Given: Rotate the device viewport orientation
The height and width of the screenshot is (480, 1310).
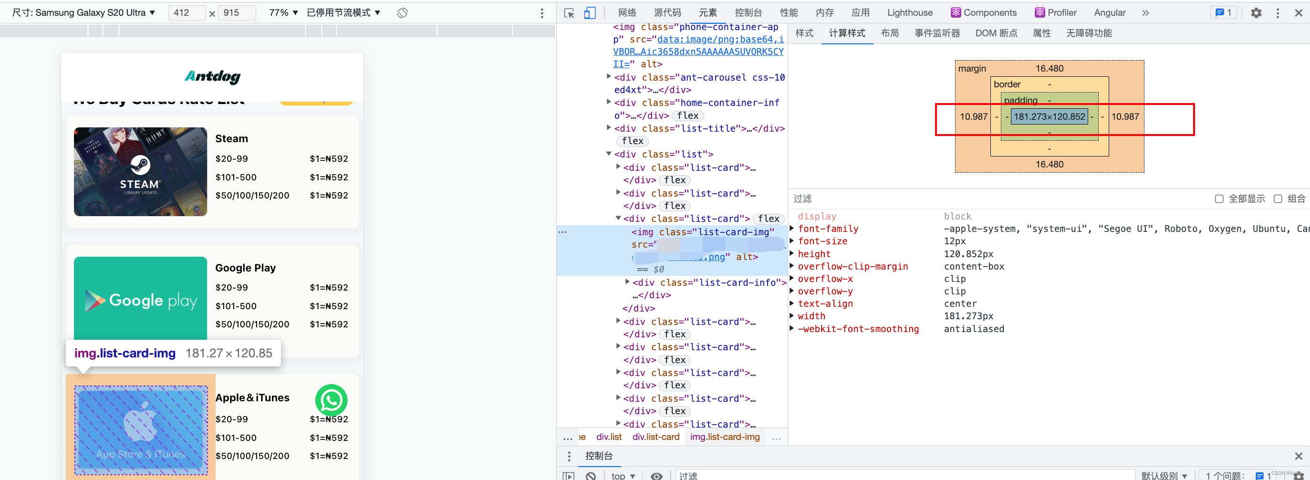Looking at the screenshot, I should [x=402, y=13].
